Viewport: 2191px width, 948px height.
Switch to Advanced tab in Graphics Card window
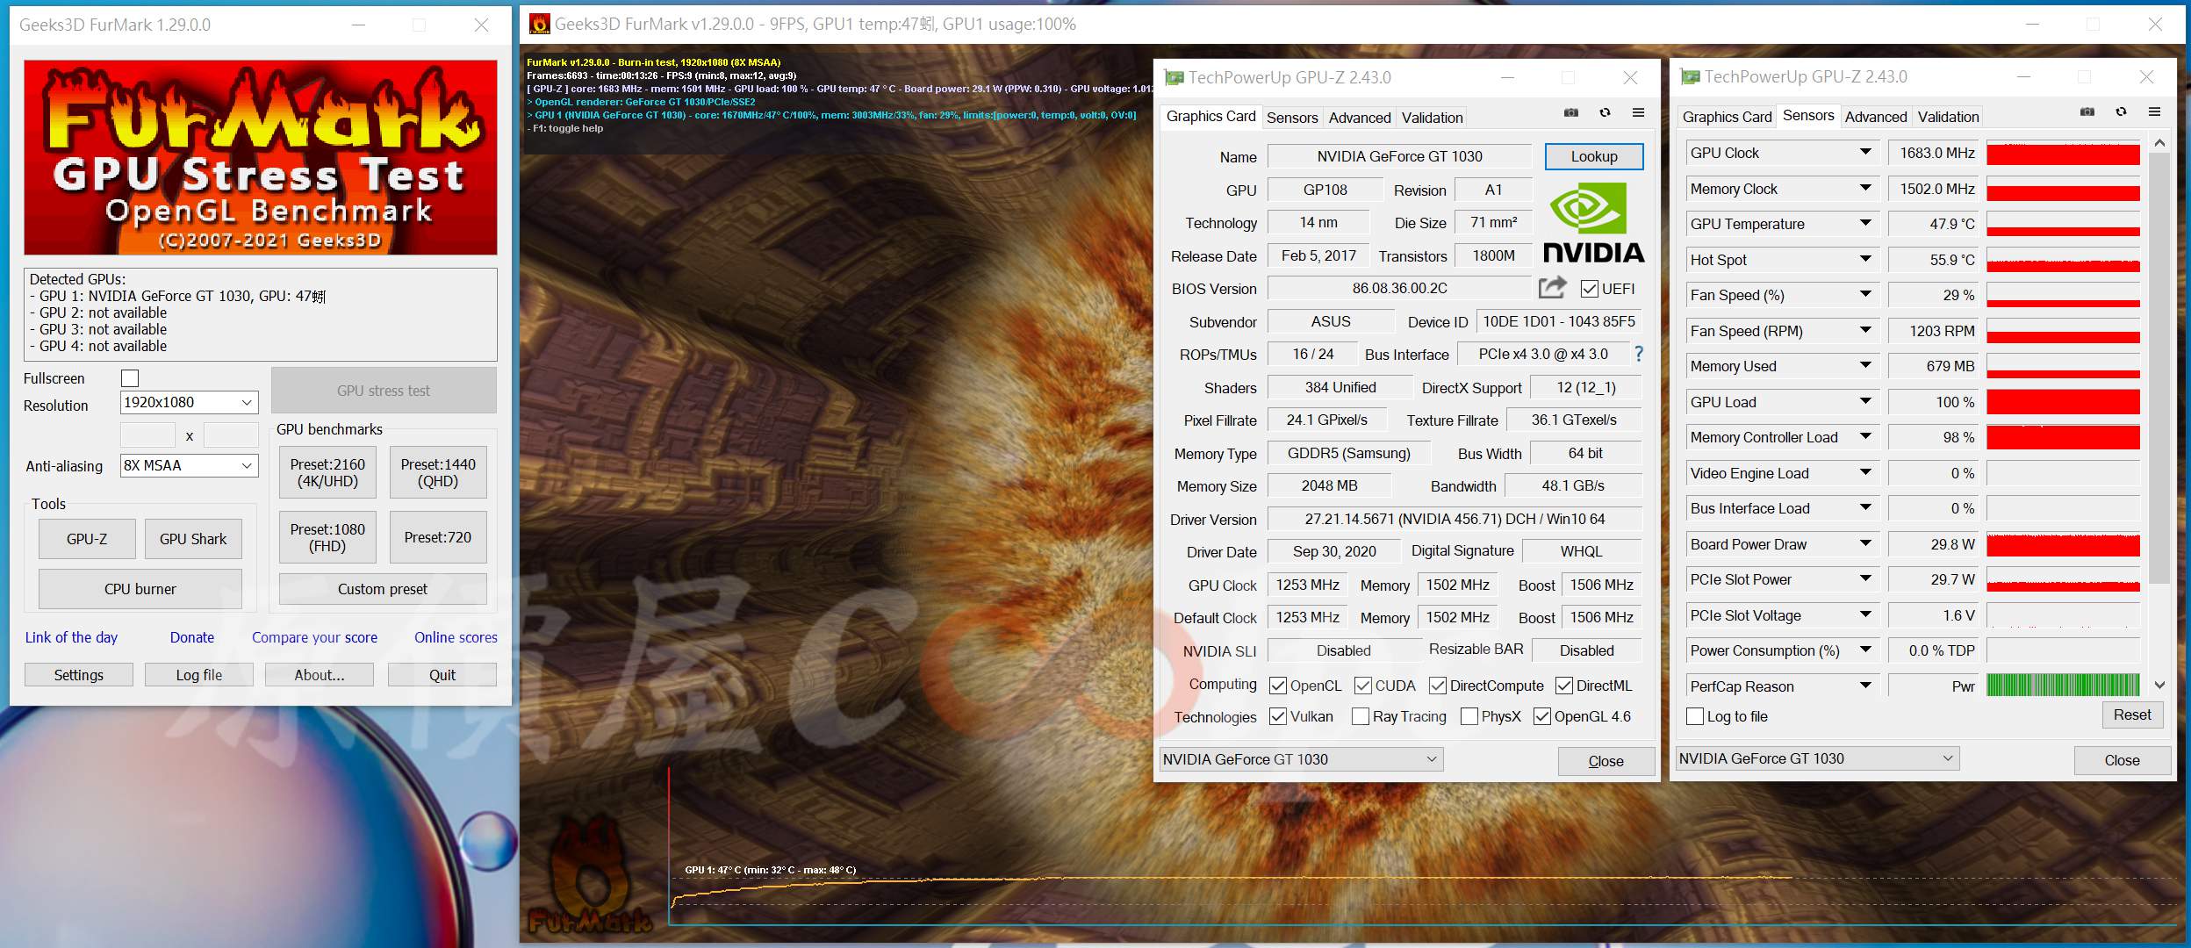click(1360, 118)
